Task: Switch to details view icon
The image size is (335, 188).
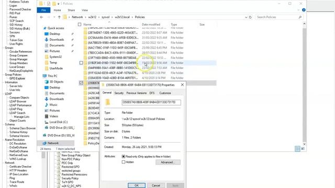Action: (297, 148)
